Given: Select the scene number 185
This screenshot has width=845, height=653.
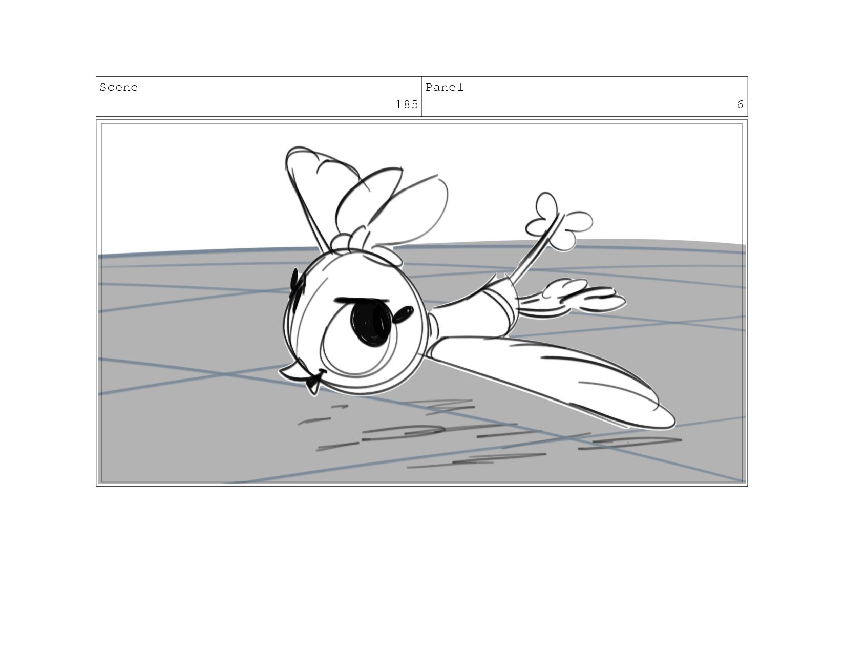Looking at the screenshot, I should point(407,104).
